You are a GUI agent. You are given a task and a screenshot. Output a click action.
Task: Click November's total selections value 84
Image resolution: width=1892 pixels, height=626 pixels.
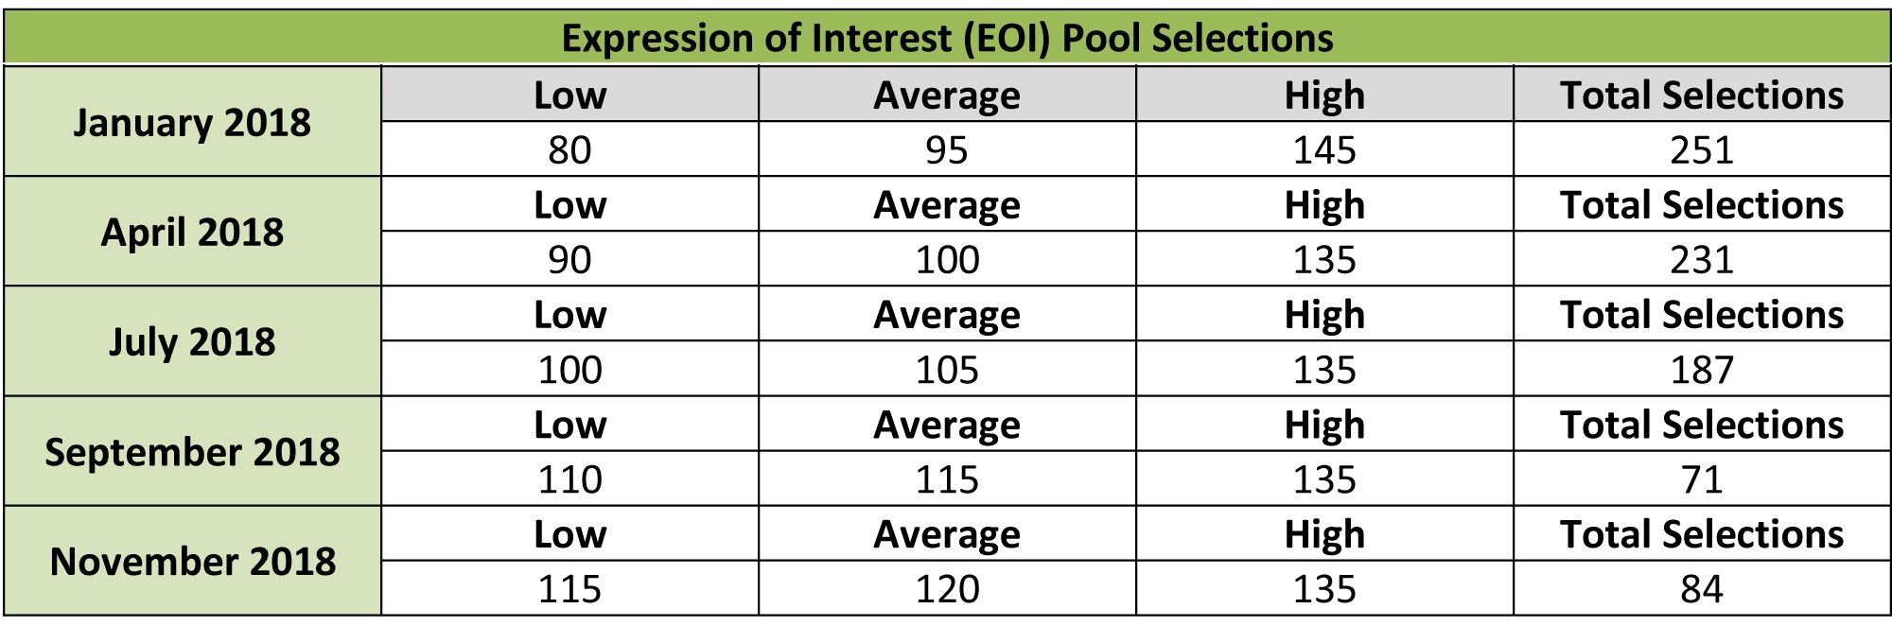click(1701, 588)
